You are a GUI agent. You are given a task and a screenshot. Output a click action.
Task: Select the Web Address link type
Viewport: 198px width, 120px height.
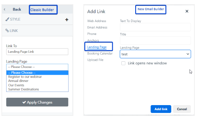coord(97,21)
